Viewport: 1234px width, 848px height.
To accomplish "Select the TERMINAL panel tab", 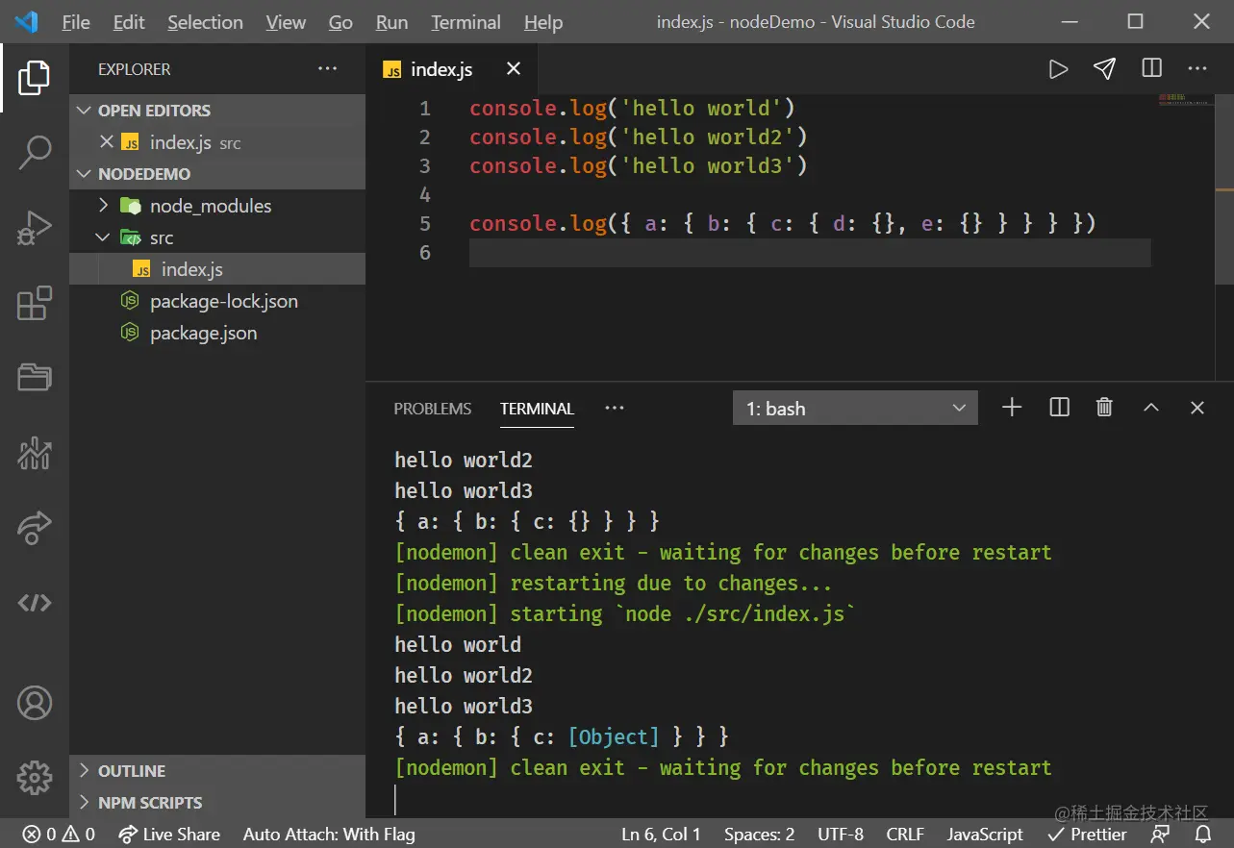I will [x=537, y=409].
